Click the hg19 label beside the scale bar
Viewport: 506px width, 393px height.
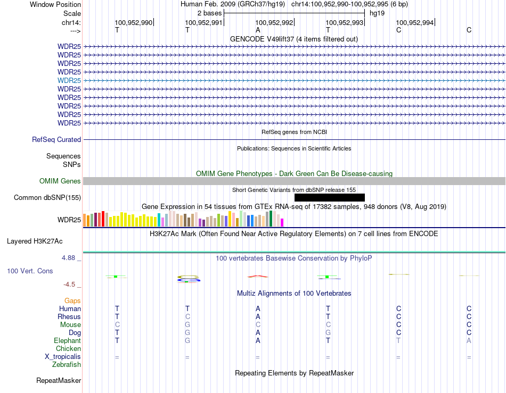(x=377, y=13)
